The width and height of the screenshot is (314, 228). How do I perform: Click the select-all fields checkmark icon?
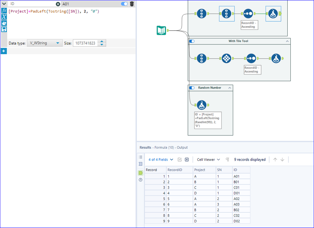179,160
